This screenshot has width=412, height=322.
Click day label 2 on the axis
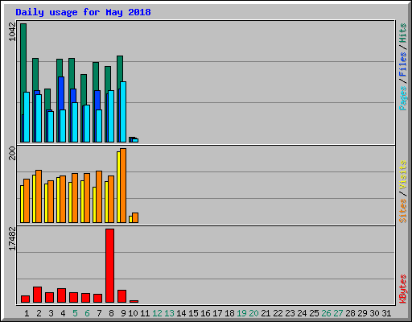pos(39,313)
